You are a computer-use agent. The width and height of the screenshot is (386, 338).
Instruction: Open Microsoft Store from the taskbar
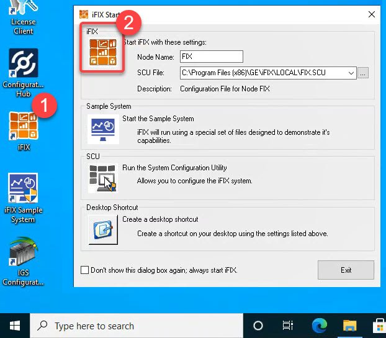pyautogui.click(x=379, y=326)
